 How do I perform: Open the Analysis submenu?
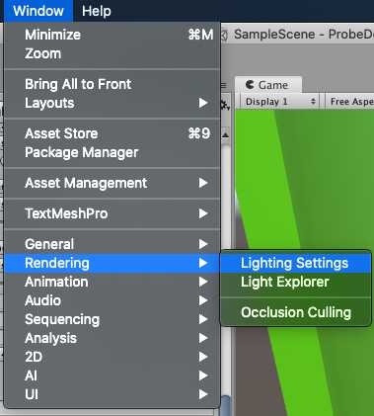[112, 338]
